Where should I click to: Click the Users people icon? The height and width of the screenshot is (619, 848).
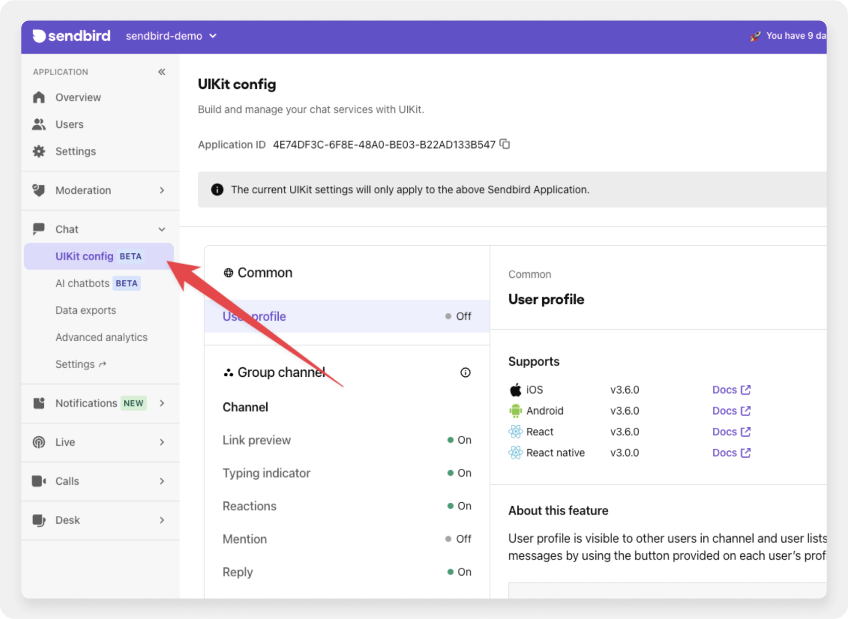point(39,124)
